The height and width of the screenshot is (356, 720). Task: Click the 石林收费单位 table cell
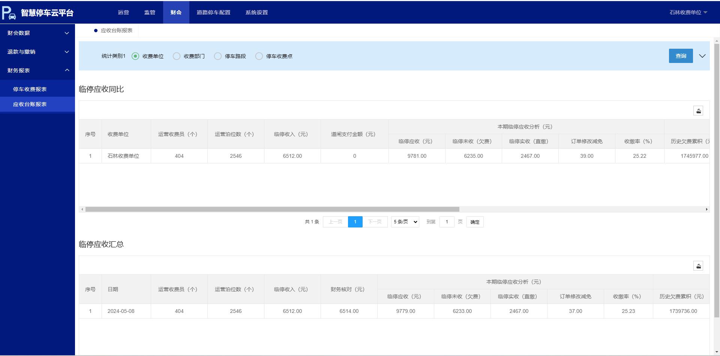coord(126,156)
